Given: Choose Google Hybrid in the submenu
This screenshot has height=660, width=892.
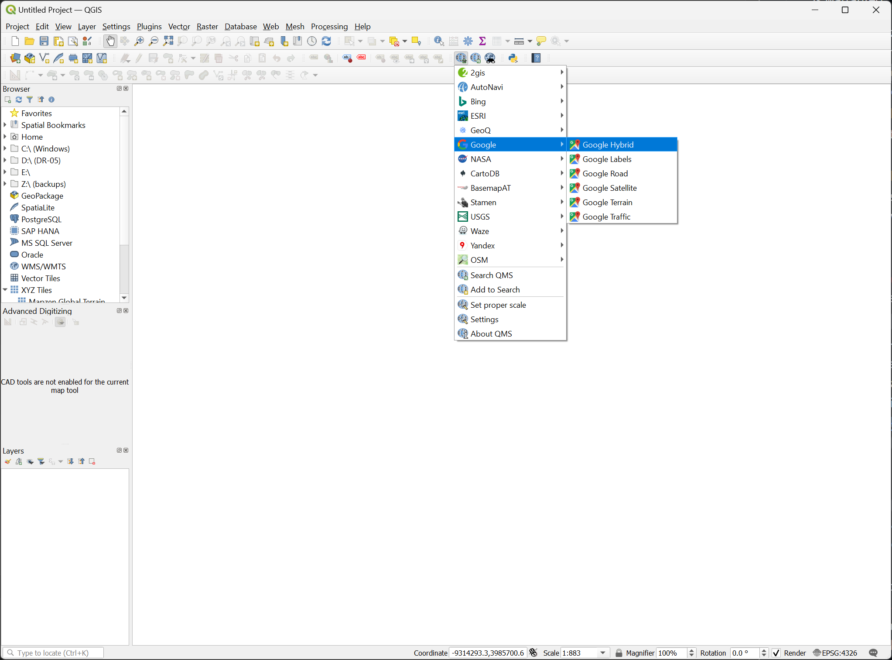Looking at the screenshot, I should (622, 144).
